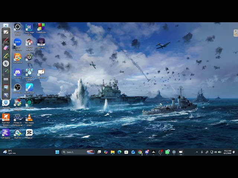Open the Zoom Workplace desktop icon
The width and height of the screenshot is (238, 178).
click(x=17, y=44)
